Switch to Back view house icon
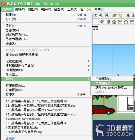135x140 pixels. [x=126, y=22]
